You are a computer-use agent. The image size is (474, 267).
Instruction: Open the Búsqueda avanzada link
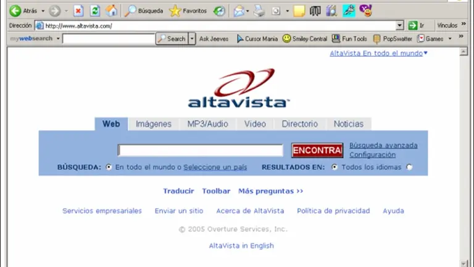383,145
